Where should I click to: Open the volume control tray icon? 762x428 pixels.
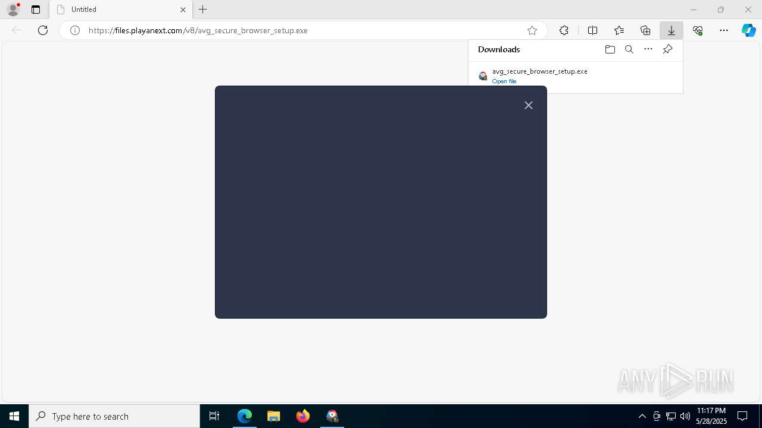point(685,416)
